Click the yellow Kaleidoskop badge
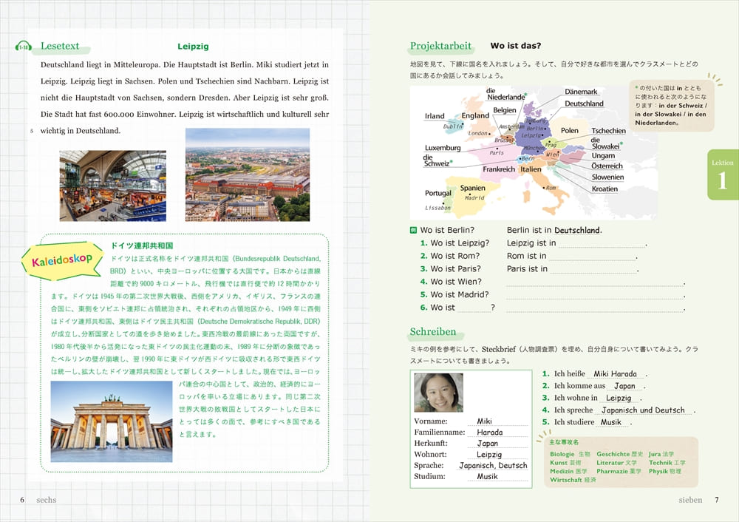Screen dimensions: 739x522 (62, 260)
